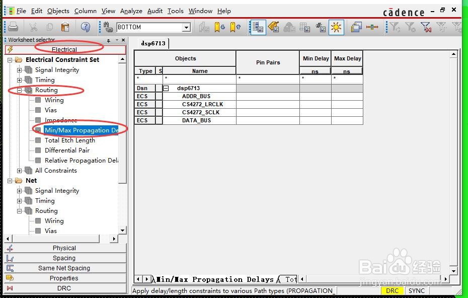Click the yellow bookmark down-arrow icon
Screen dimensions: 468x298
(220, 27)
